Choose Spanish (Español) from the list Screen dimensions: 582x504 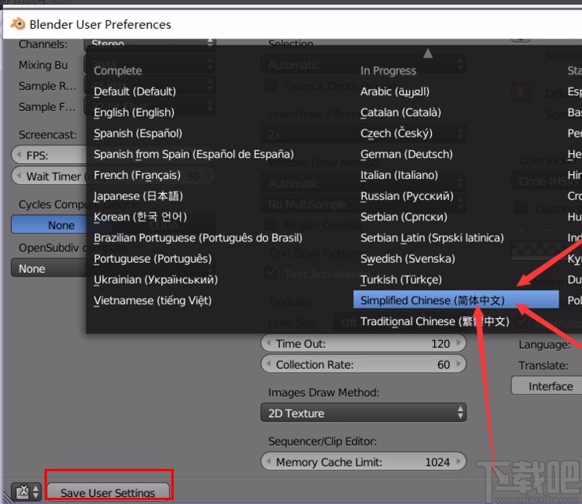(x=138, y=133)
